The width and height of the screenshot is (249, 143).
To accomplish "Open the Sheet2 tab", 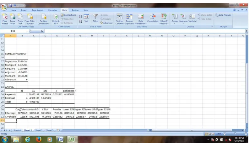I will coord(39,130).
